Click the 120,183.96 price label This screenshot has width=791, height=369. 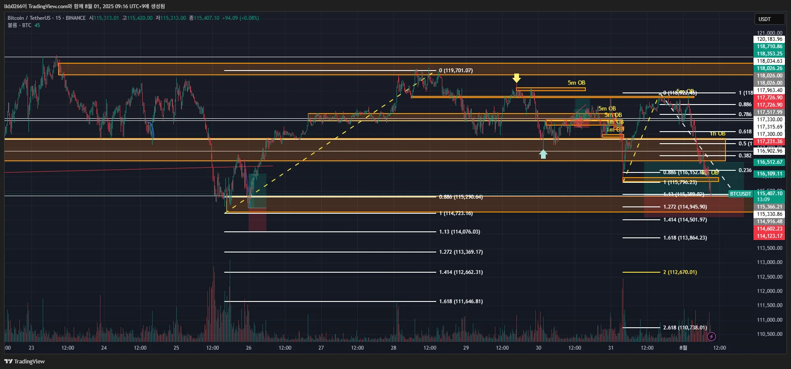coord(769,39)
